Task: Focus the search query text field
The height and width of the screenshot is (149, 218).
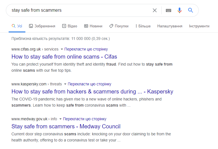Action: (x=81, y=10)
